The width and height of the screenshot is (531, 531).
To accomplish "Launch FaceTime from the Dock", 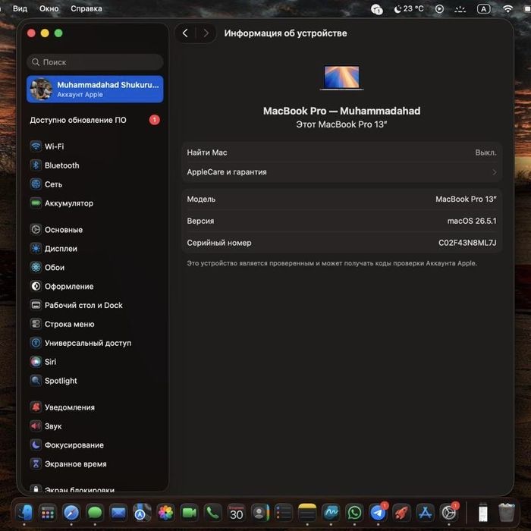I will (189, 513).
